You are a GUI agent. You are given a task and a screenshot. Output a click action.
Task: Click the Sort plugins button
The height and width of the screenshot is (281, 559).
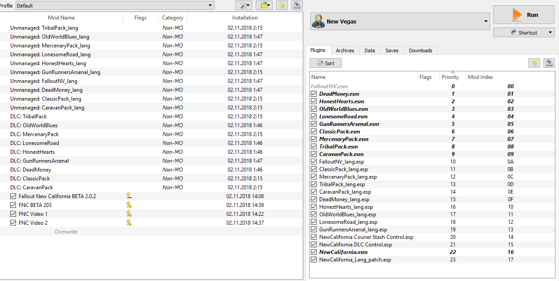pyautogui.click(x=325, y=63)
